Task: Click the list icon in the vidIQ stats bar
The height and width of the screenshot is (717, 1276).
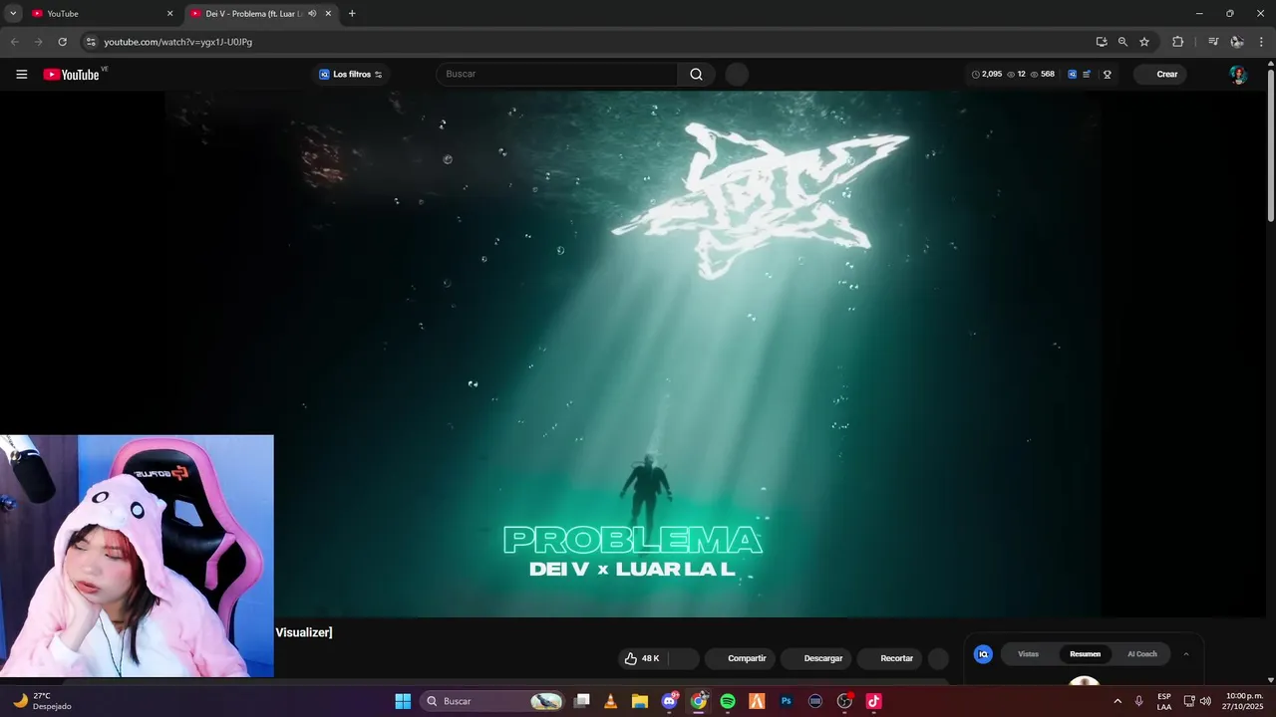Action: point(1087,75)
